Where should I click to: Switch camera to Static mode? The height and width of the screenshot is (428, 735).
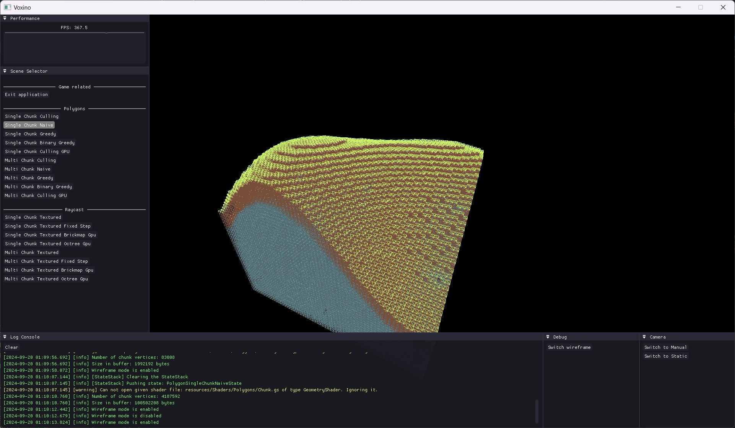665,356
